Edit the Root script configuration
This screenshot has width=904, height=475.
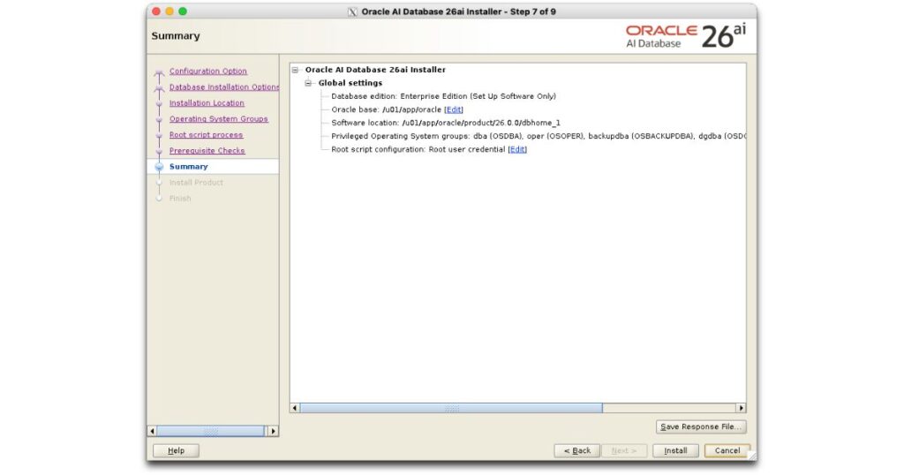pyautogui.click(x=517, y=149)
